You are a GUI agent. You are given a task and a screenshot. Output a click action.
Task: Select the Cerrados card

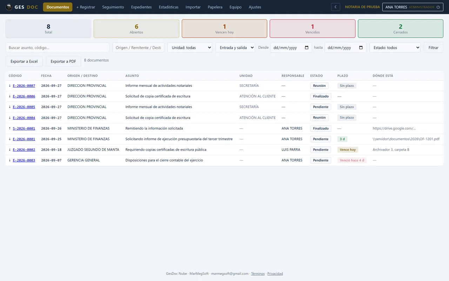coord(401,28)
